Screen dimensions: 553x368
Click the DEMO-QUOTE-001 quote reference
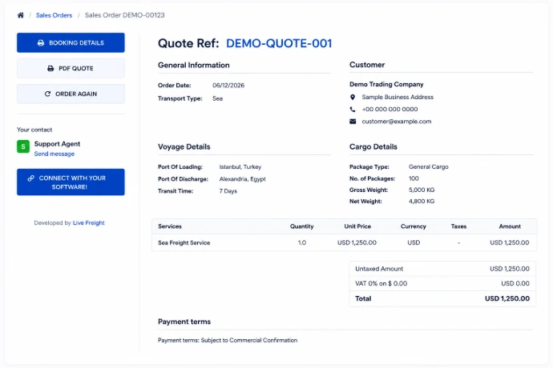279,43
